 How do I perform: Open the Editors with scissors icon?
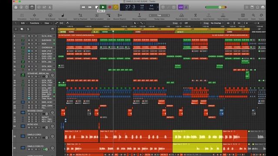[50, 7]
